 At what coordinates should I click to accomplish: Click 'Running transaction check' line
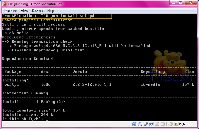[x=37, y=42]
